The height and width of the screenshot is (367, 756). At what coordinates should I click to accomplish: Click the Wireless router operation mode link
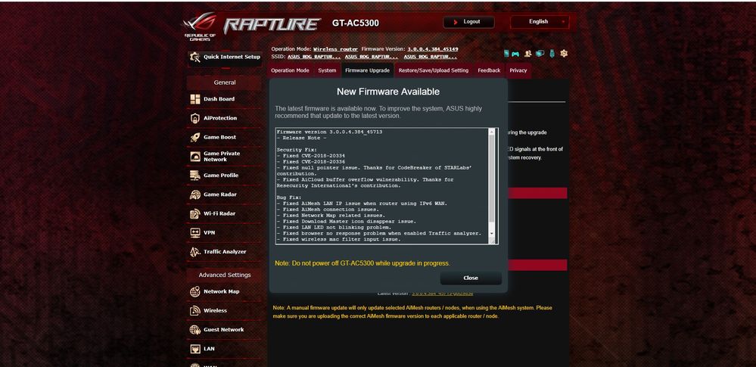coord(335,49)
